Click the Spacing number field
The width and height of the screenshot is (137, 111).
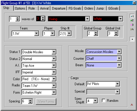click(25, 101)
